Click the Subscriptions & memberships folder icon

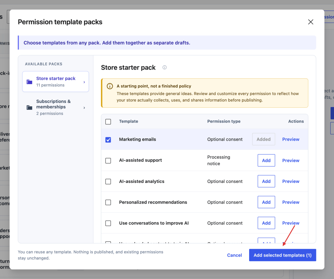click(x=29, y=107)
